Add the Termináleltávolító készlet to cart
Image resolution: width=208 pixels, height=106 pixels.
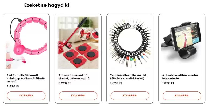point(130,96)
